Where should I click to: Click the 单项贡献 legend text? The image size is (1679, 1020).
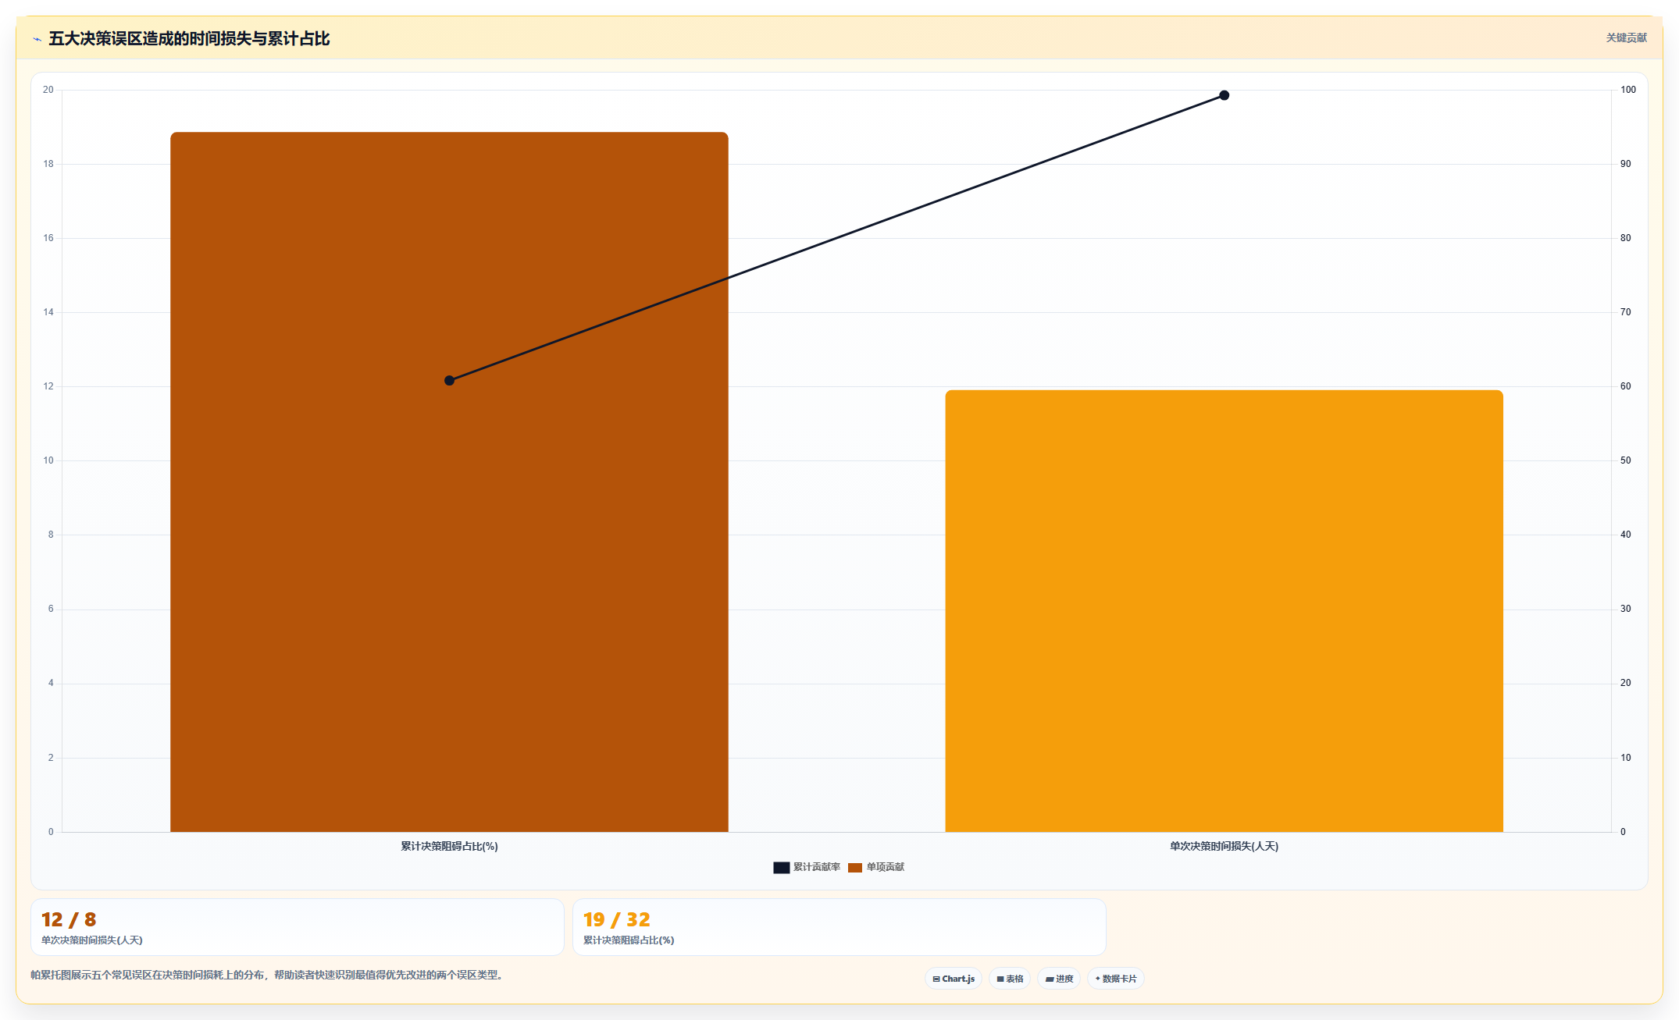pyautogui.click(x=886, y=867)
